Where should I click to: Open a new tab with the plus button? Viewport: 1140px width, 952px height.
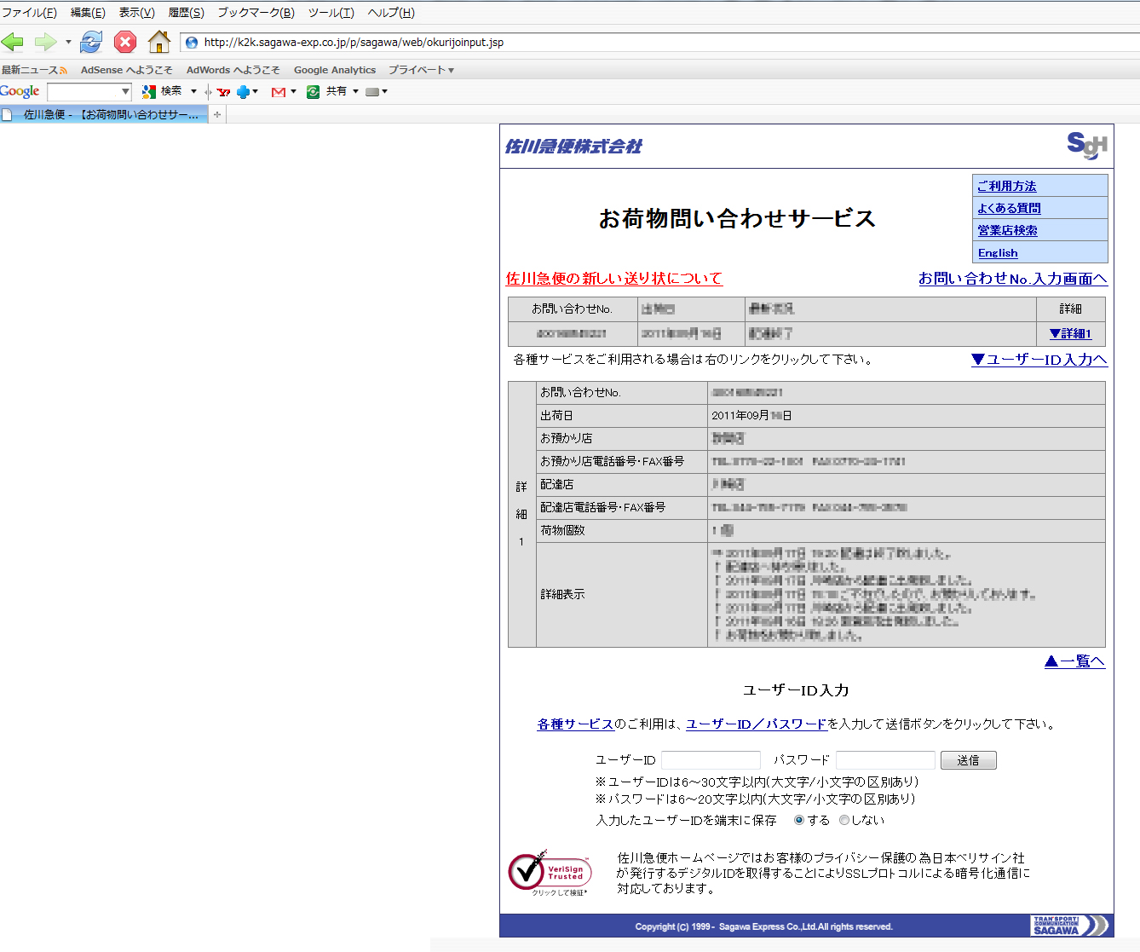[x=217, y=115]
